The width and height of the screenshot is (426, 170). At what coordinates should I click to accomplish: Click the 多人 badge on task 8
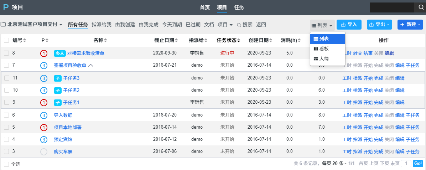click(59, 53)
